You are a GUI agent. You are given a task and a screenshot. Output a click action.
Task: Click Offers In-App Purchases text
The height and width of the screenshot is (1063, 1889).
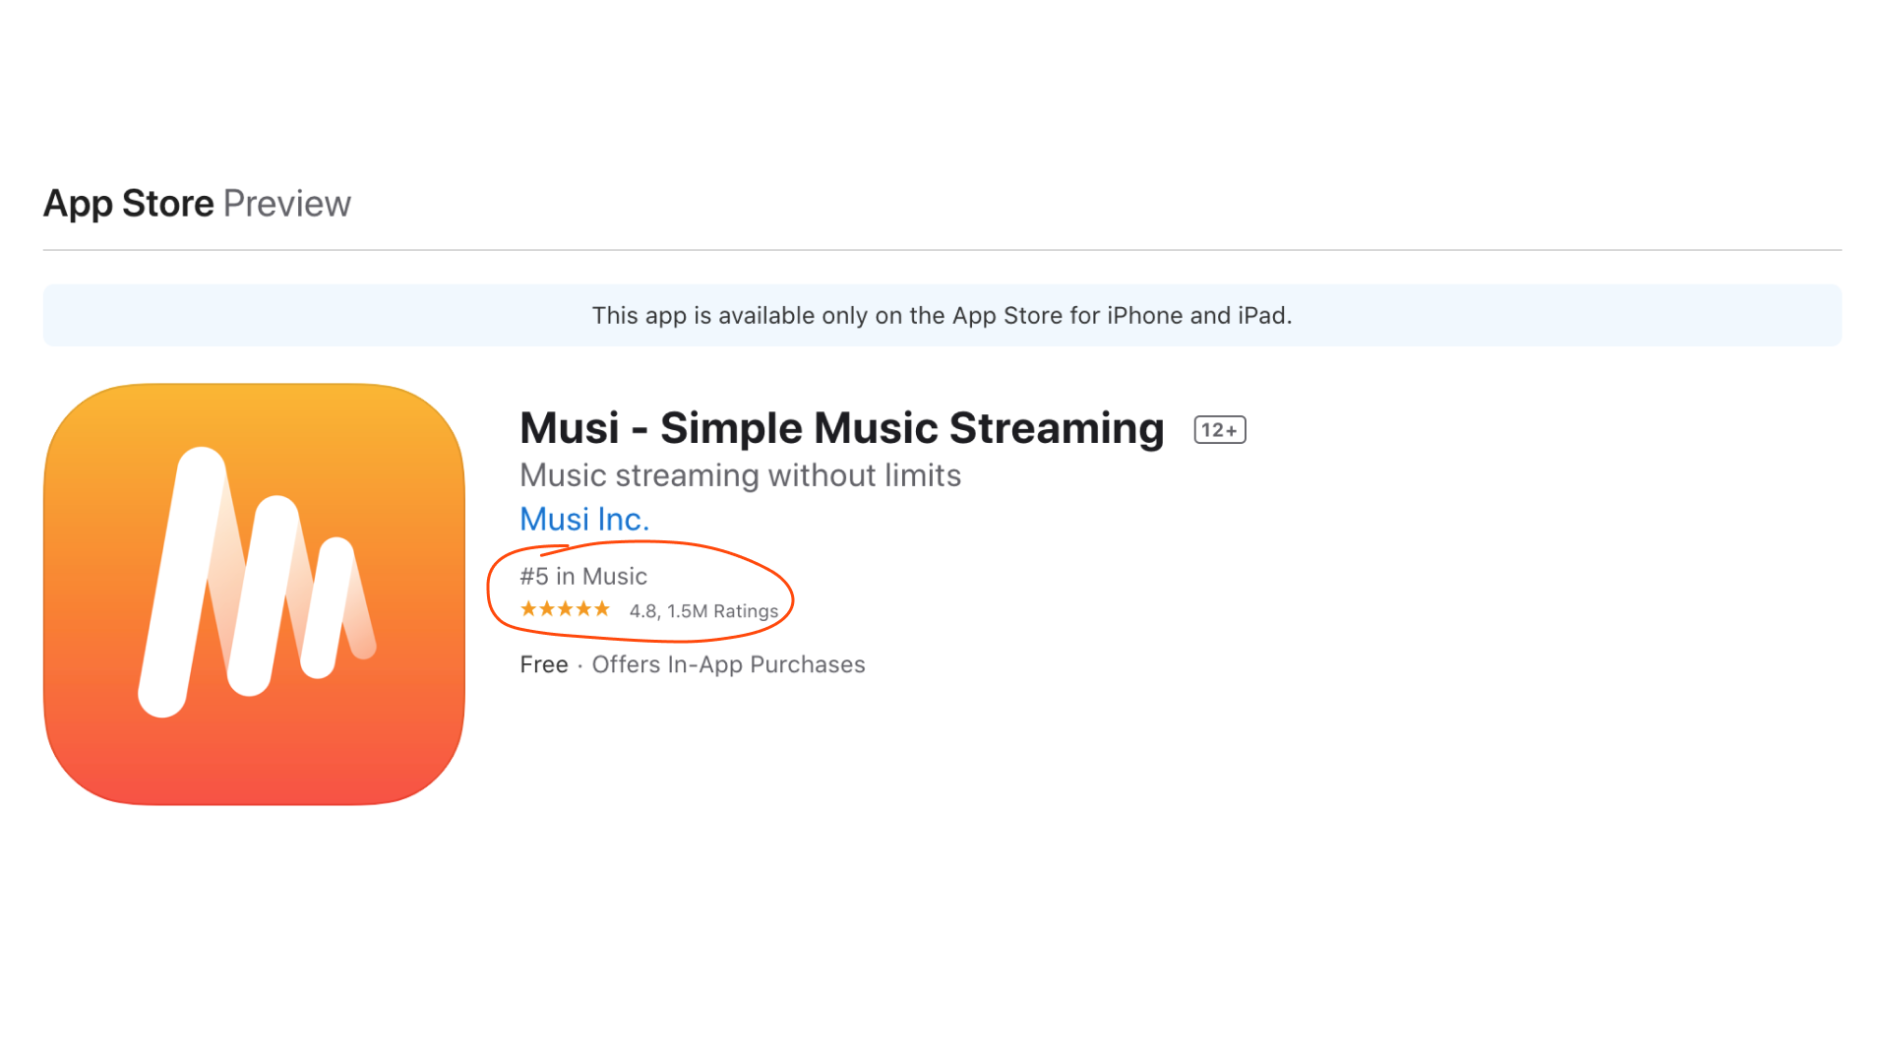click(x=728, y=664)
